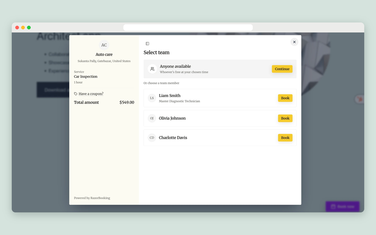Toggle the sidebar panel icon
Screen dimensions: 376x235
[147, 44]
